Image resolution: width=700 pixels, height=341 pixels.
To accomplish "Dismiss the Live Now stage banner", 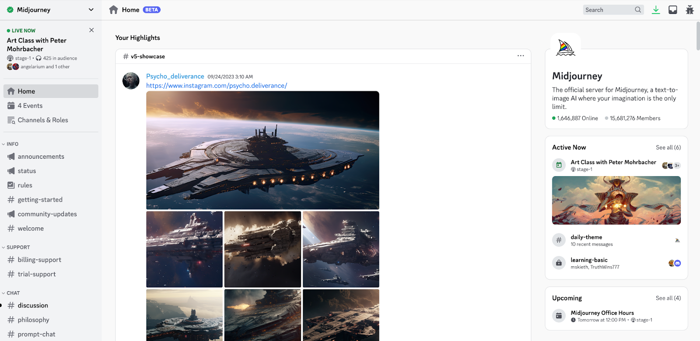I will coord(91,30).
